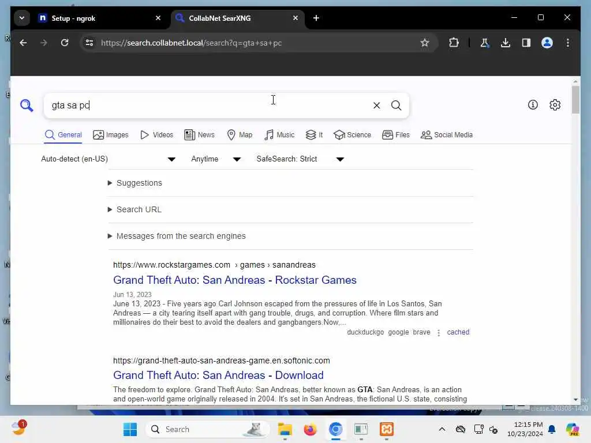The image size is (591, 443).
Task: Open the Rockstar result's three-dot options
Action: click(x=439, y=333)
